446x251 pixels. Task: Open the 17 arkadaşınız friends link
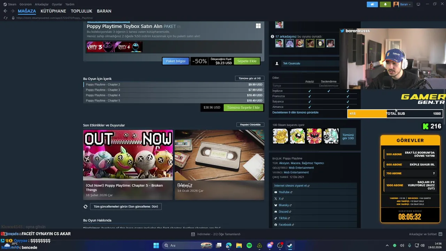pos(286,36)
